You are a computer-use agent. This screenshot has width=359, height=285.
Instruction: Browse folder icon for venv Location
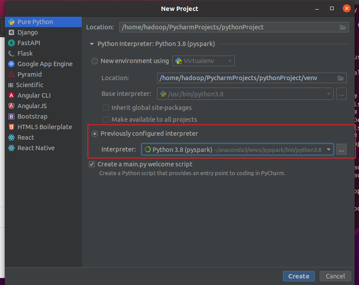tap(341, 78)
